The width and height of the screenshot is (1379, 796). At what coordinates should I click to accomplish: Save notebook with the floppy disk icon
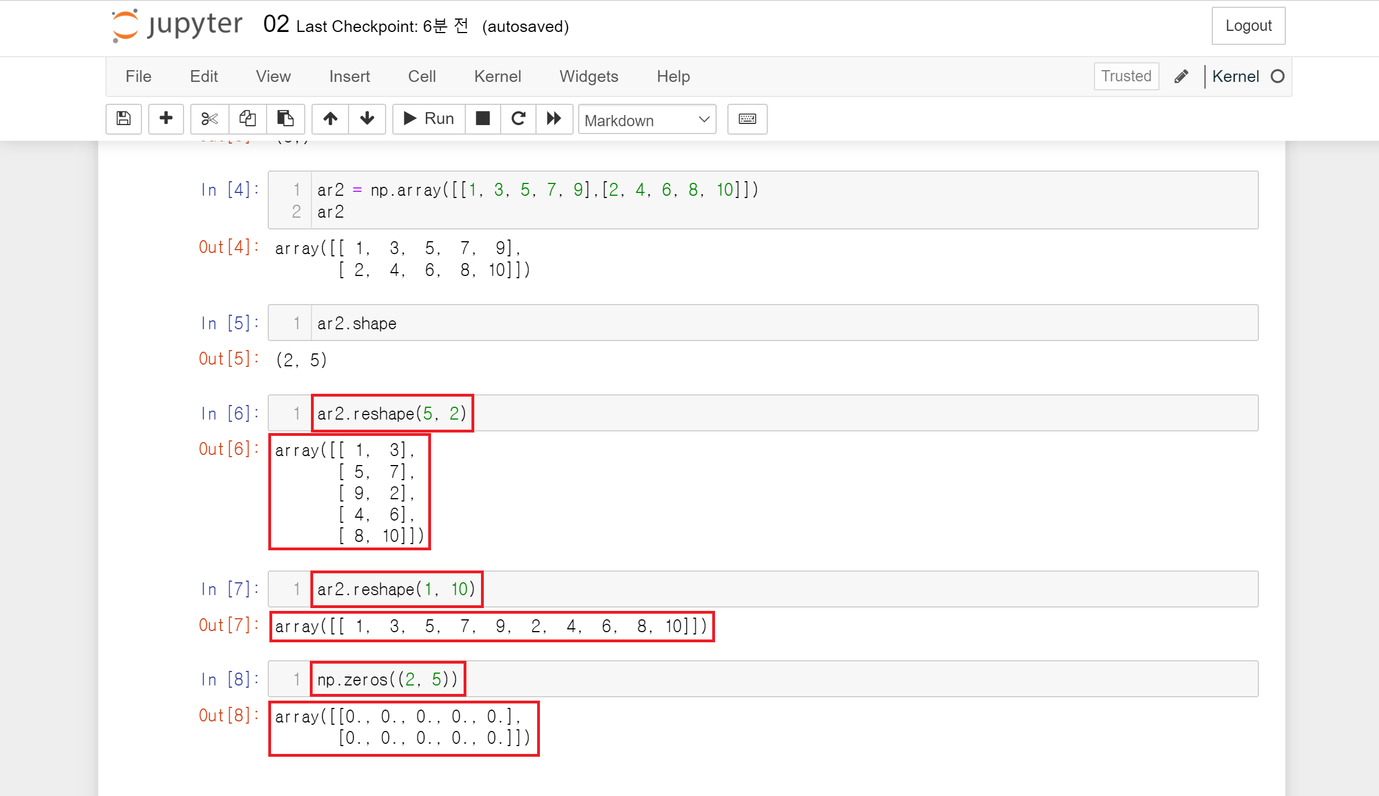[123, 118]
